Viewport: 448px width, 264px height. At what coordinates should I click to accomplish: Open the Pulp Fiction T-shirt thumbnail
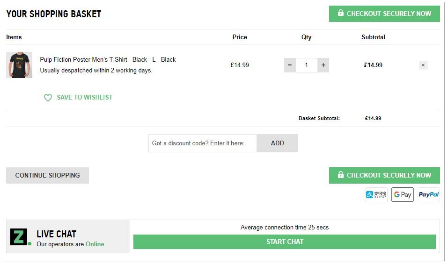(19, 65)
